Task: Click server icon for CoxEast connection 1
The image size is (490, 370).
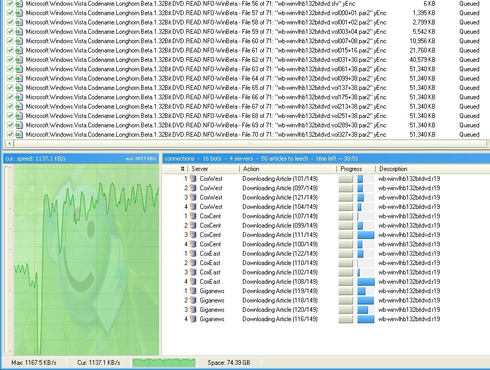Action: (x=193, y=254)
